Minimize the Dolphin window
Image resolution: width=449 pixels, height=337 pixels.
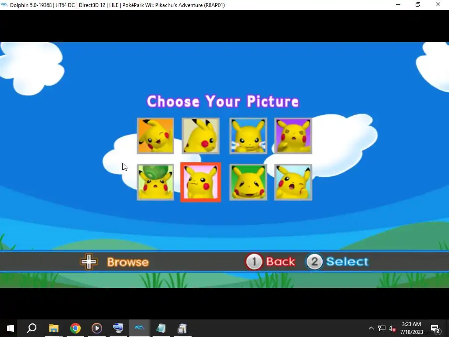click(x=398, y=5)
